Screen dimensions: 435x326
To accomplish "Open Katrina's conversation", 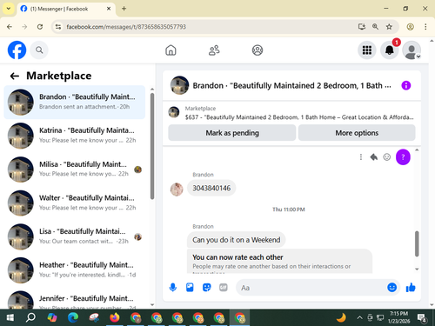I will (x=75, y=136).
